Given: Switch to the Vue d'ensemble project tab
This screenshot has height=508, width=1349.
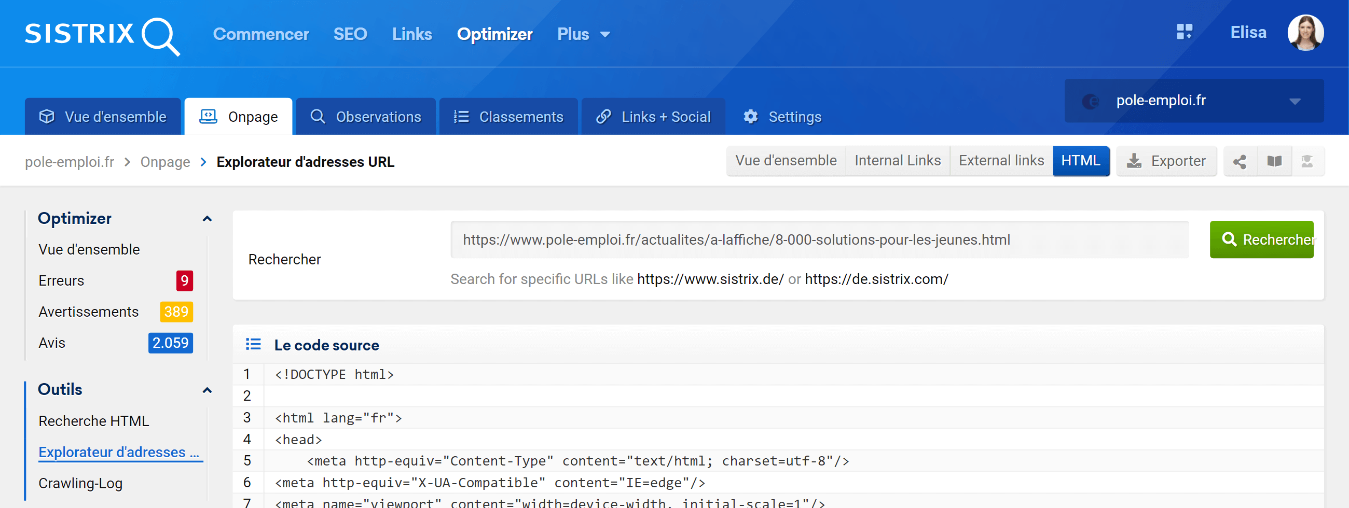Looking at the screenshot, I should coord(103,117).
